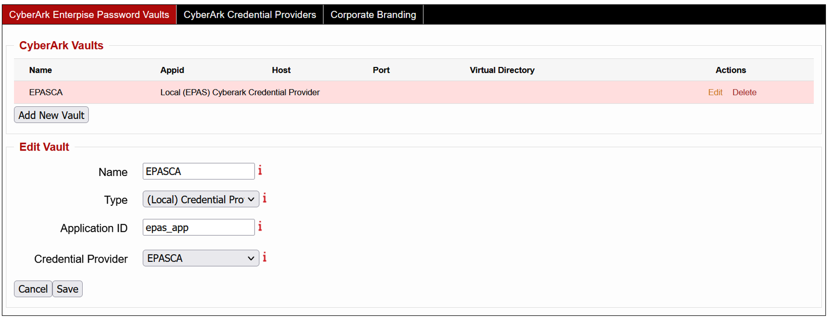The width and height of the screenshot is (829, 318).
Task: Click the Edit Vault section title
Action: [44, 147]
